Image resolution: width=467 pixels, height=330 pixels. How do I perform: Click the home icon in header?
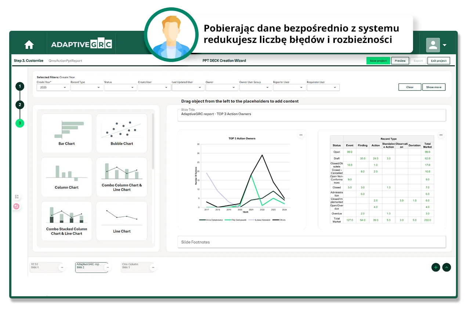click(x=29, y=45)
